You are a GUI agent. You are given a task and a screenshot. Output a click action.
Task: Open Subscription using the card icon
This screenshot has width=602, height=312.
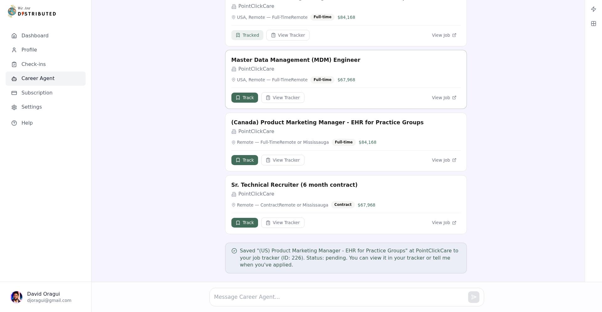(x=14, y=93)
